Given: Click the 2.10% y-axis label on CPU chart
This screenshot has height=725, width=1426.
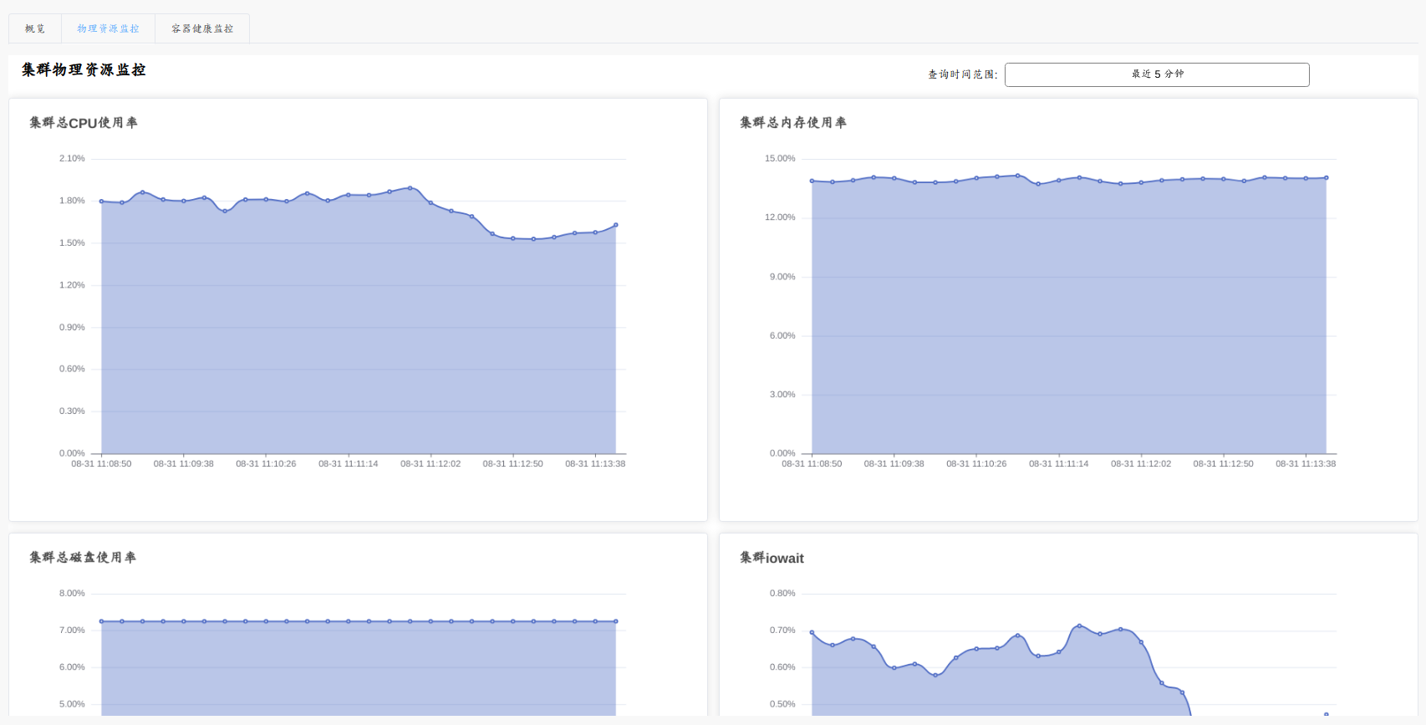Looking at the screenshot, I should pos(72,159).
